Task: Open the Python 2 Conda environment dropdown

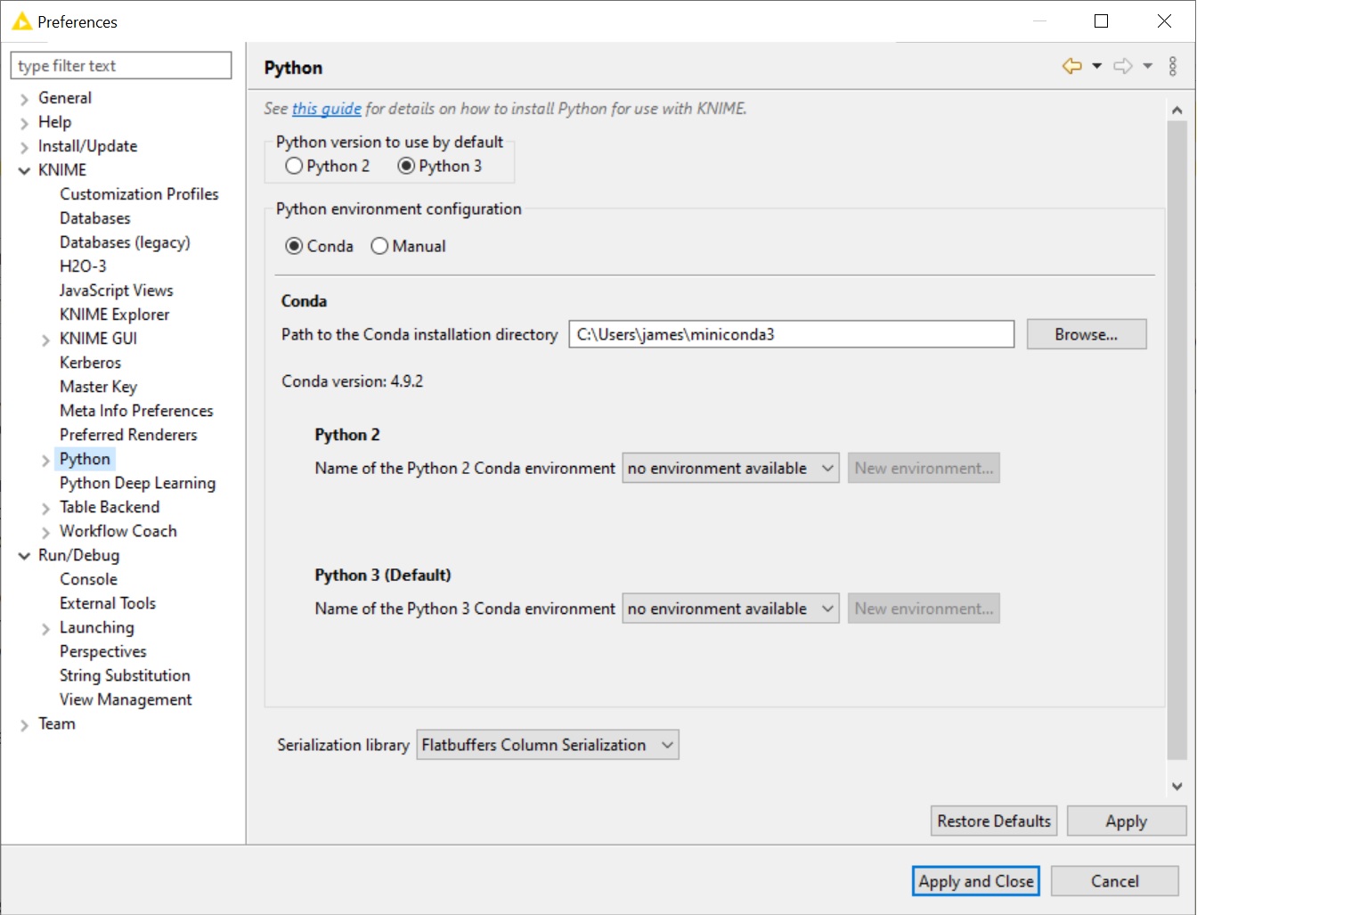Action: click(x=730, y=468)
